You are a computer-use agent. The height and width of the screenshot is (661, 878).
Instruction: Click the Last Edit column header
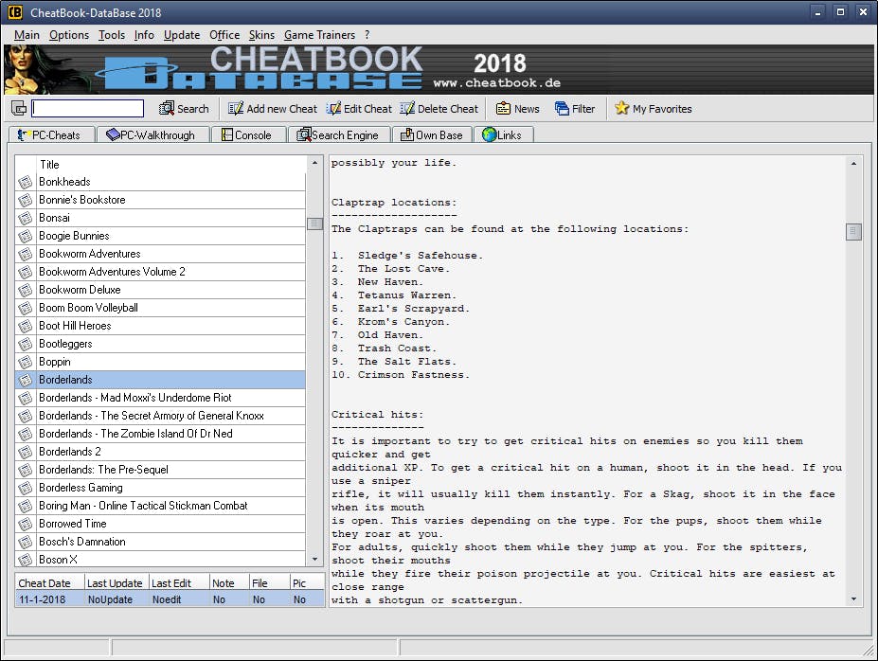coord(179,583)
